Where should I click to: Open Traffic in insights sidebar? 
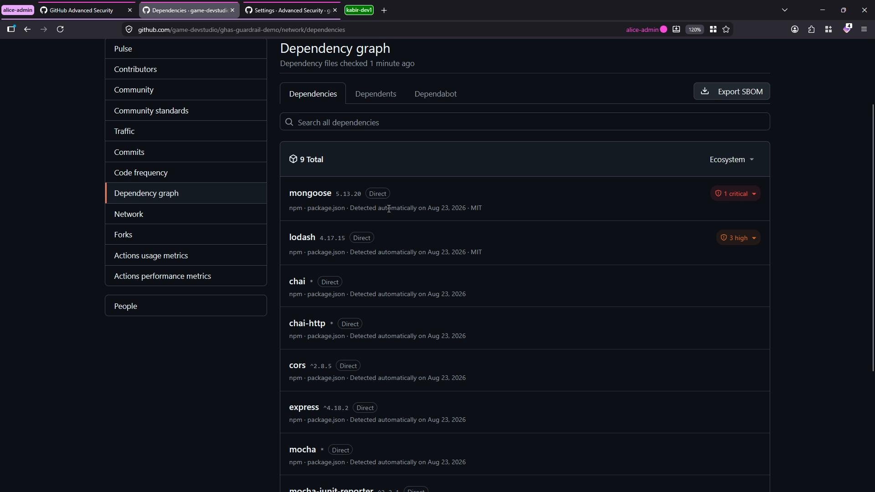click(186, 131)
